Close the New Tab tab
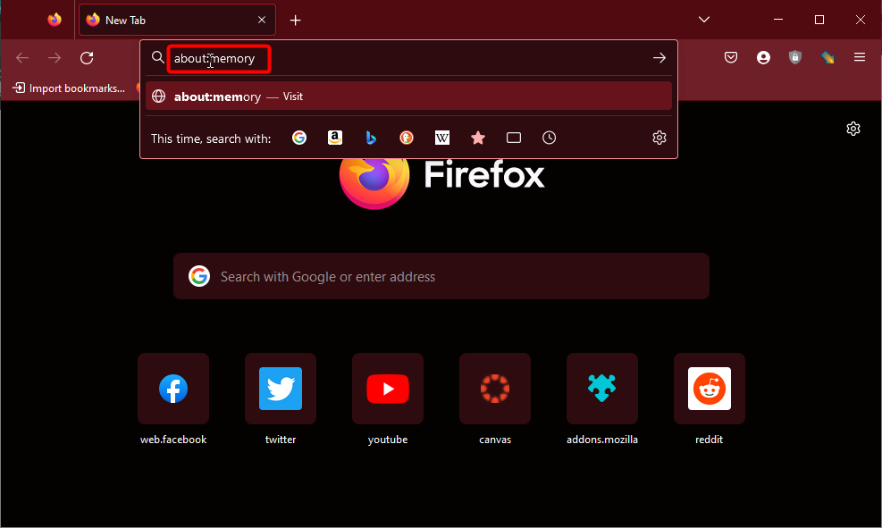This screenshot has width=882, height=528. point(262,20)
